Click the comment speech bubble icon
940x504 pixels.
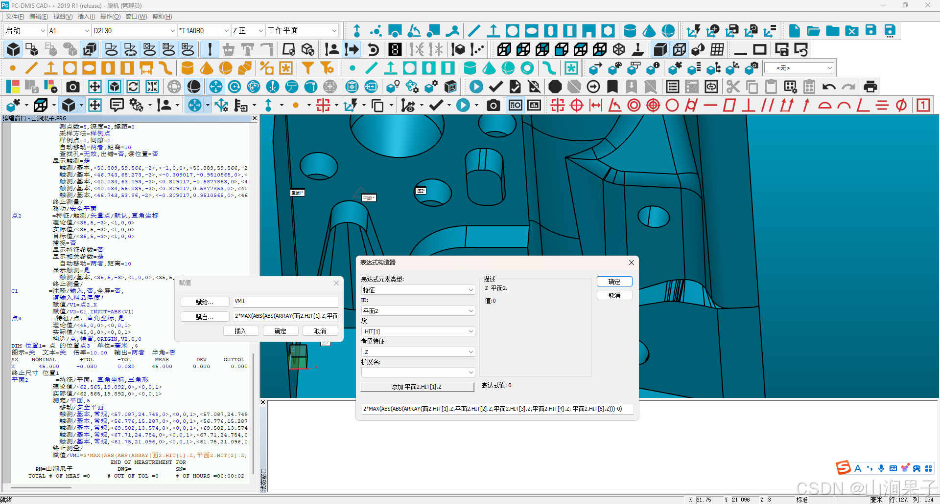tap(117, 105)
